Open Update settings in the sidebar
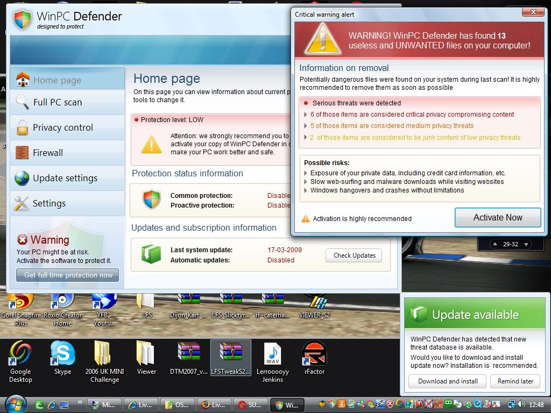The height and width of the screenshot is (413, 551). click(67, 178)
